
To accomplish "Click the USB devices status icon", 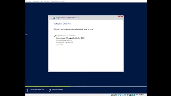I will tap(121, 95).
